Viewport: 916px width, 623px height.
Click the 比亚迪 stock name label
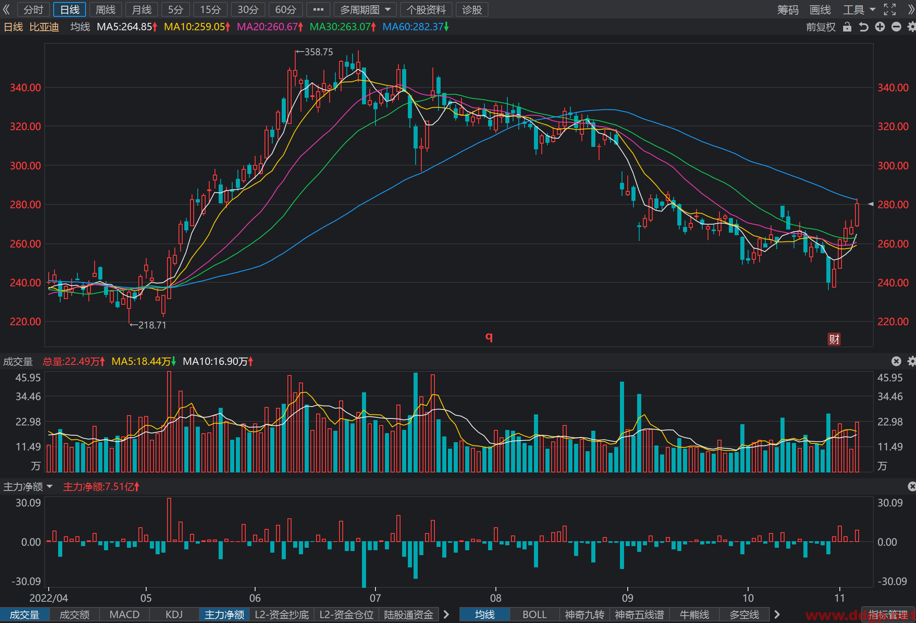[44, 27]
